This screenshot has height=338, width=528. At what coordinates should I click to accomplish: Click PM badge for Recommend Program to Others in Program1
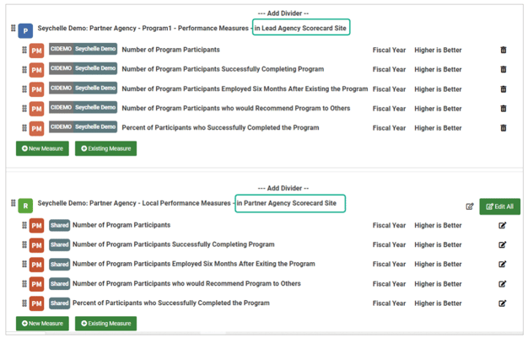pyautogui.click(x=36, y=109)
